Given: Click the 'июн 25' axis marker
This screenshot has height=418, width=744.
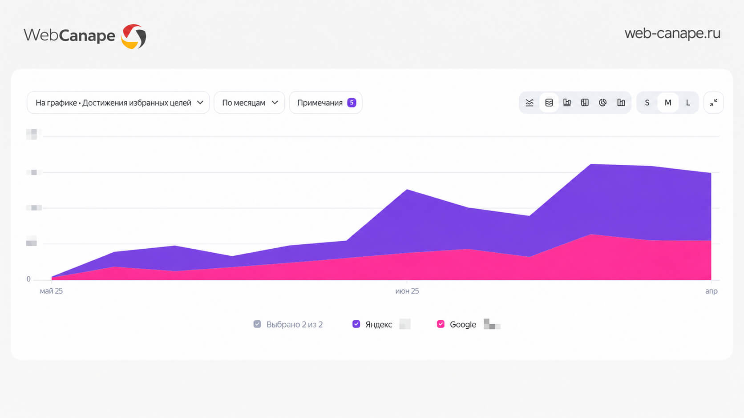Looking at the screenshot, I should point(407,291).
